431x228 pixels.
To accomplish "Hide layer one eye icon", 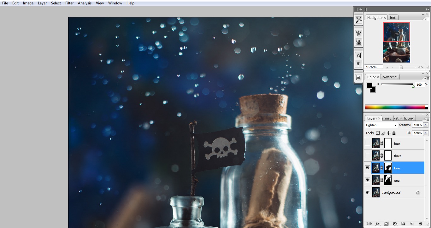I will tap(367, 180).
